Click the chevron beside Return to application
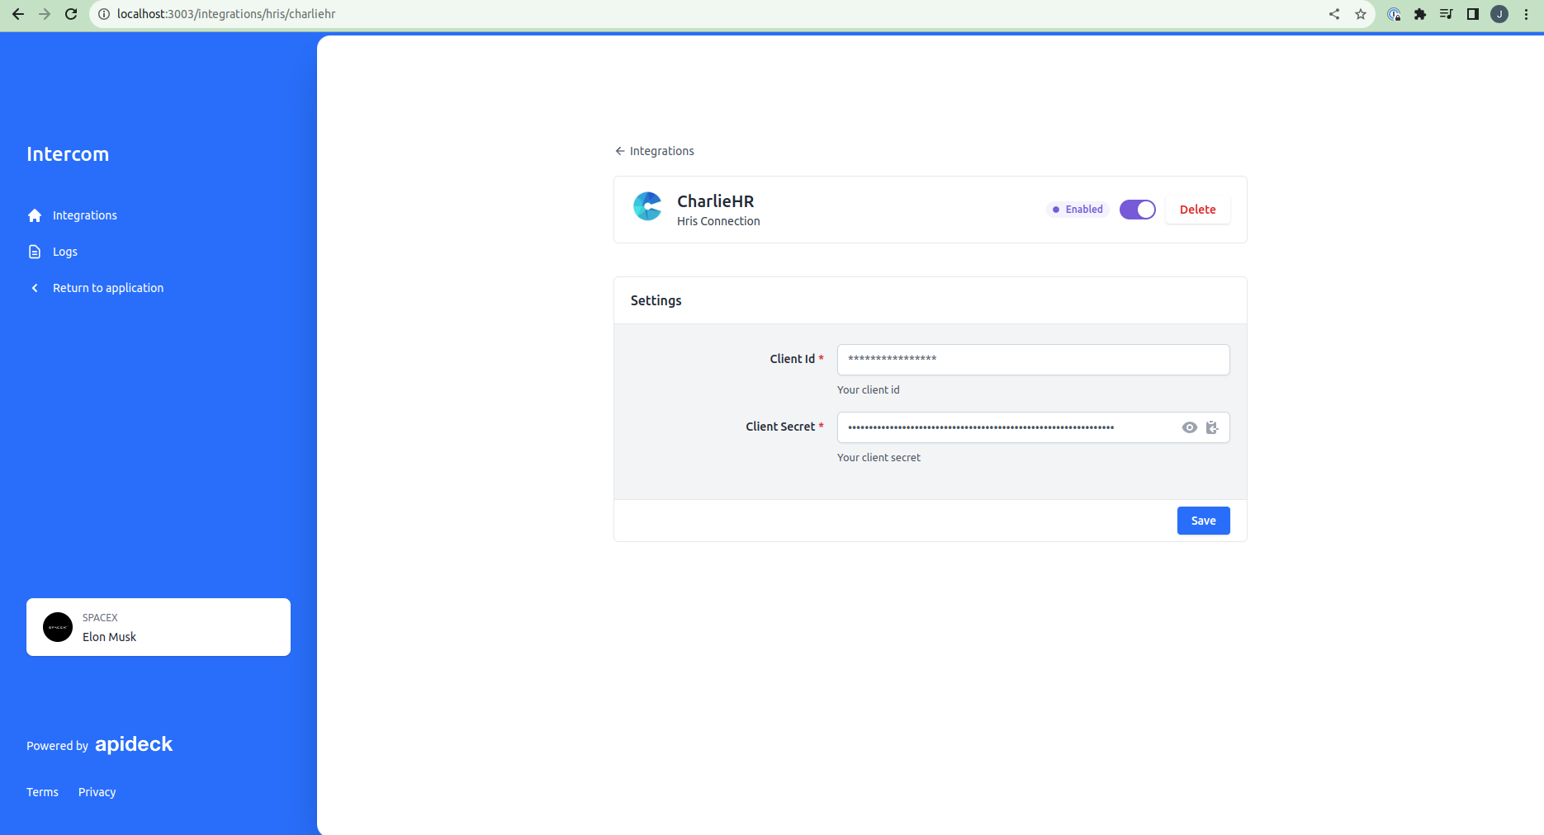 35,288
